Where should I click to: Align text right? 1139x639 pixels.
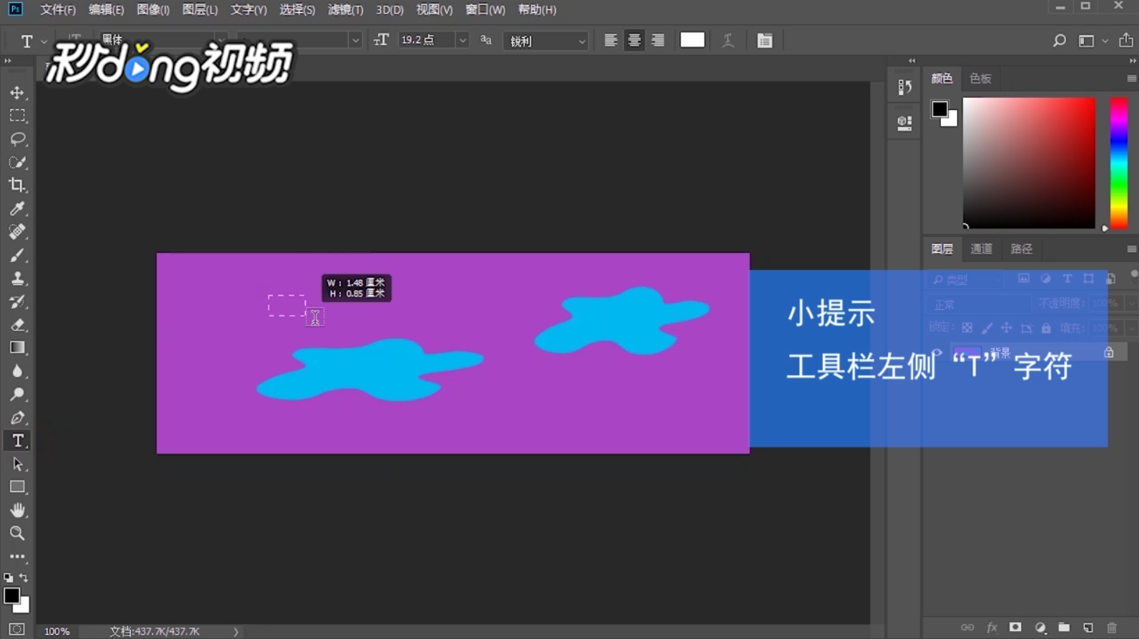click(x=657, y=41)
